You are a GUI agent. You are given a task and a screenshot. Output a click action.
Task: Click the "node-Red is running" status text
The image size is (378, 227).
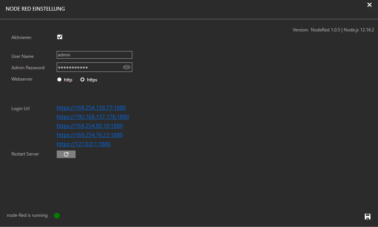tap(27, 216)
